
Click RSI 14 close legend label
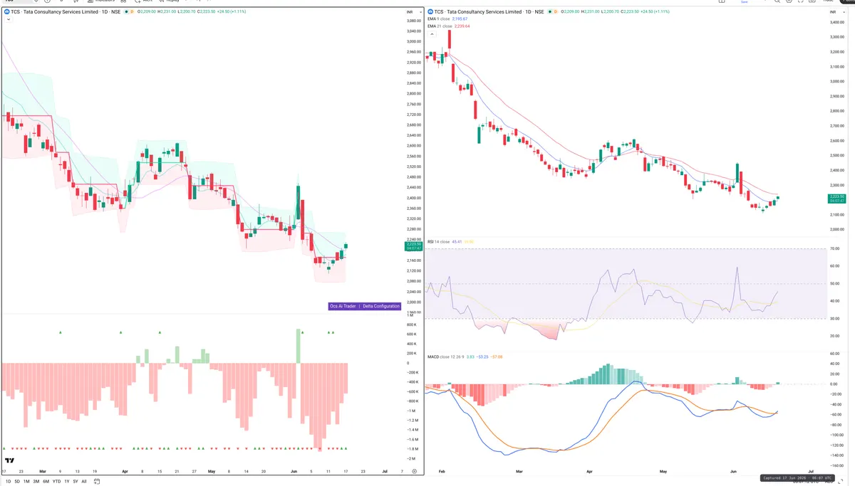(440, 241)
